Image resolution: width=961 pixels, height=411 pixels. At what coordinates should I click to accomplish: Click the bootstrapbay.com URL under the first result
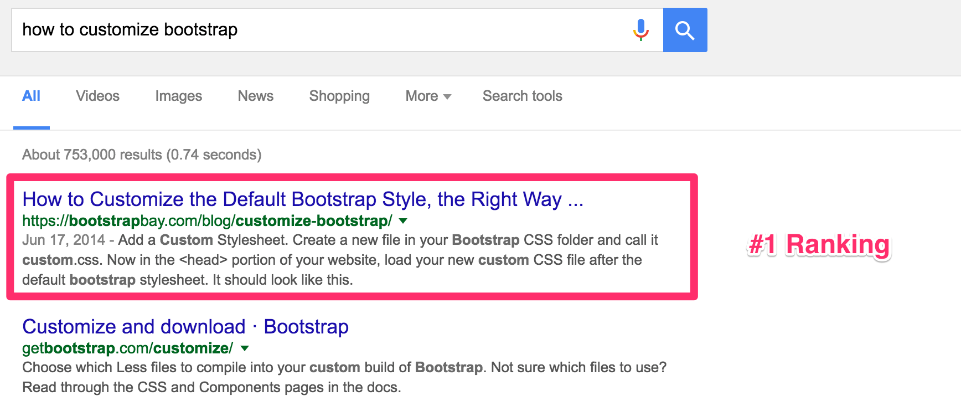pos(207,221)
